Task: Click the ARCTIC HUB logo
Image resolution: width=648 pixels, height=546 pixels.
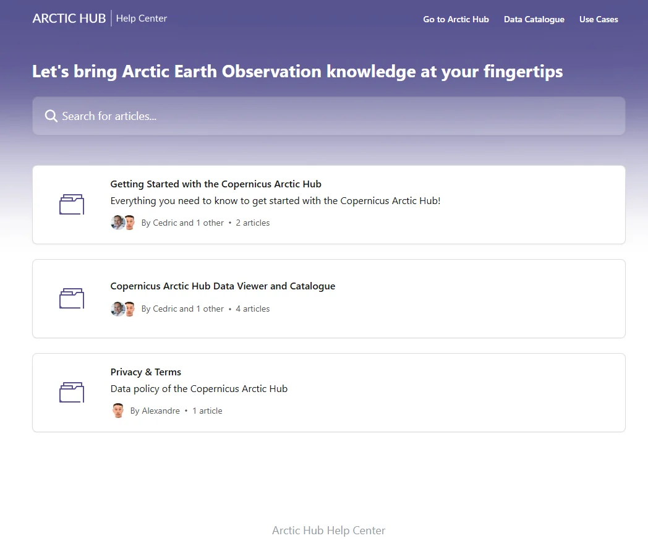Action: pyautogui.click(x=69, y=19)
